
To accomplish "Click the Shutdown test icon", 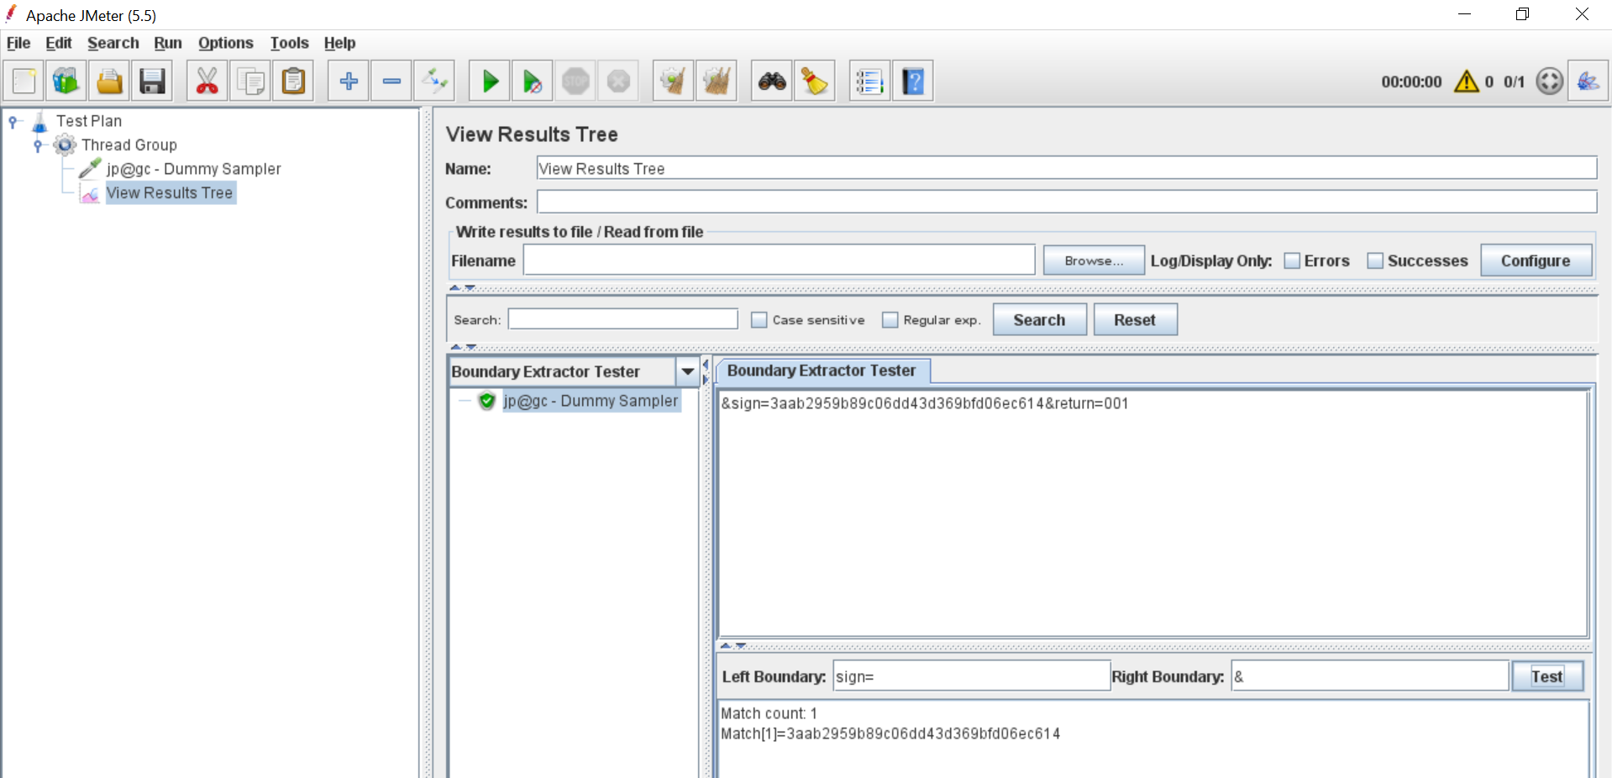I will pyautogui.click(x=618, y=81).
